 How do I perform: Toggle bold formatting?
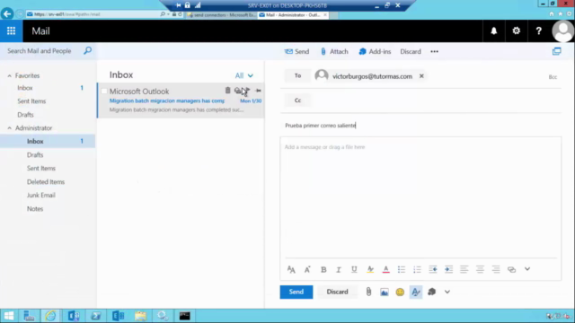point(323,269)
